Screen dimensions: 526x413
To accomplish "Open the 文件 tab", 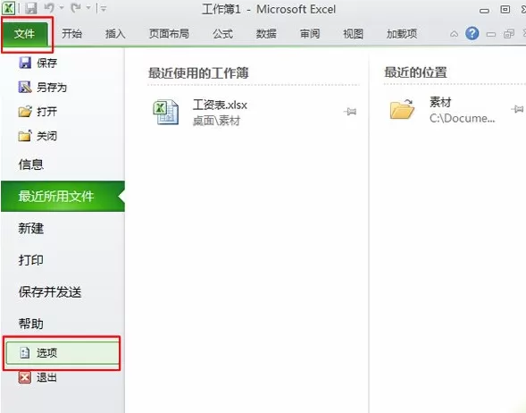I will coord(24,34).
